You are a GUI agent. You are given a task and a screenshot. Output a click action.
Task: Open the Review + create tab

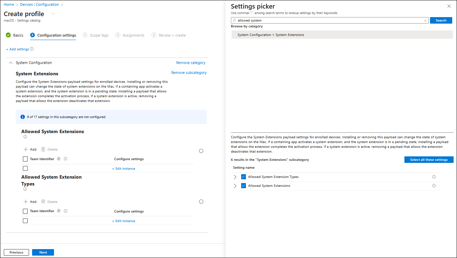click(169, 35)
